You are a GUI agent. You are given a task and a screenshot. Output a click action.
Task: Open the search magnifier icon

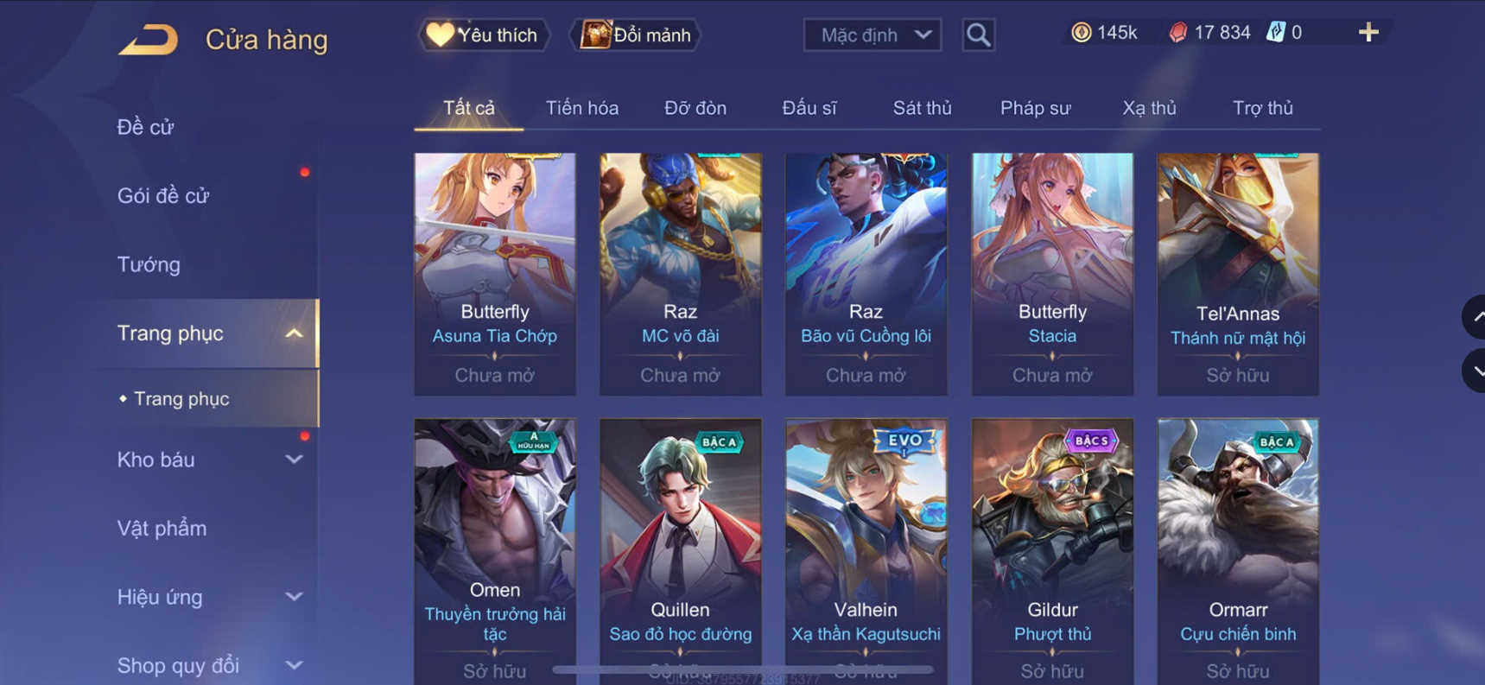tap(978, 35)
